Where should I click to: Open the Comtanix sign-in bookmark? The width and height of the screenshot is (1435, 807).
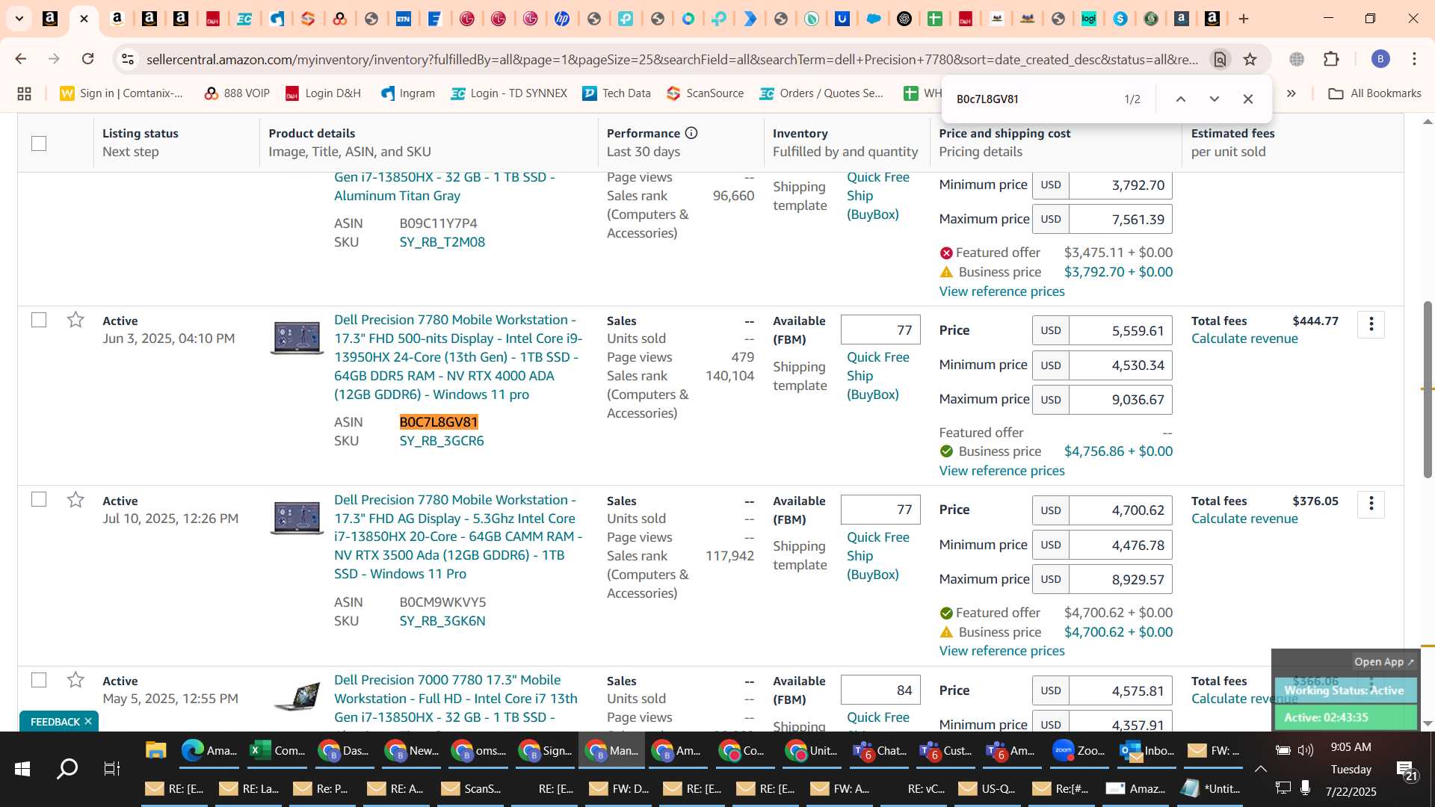[122, 93]
